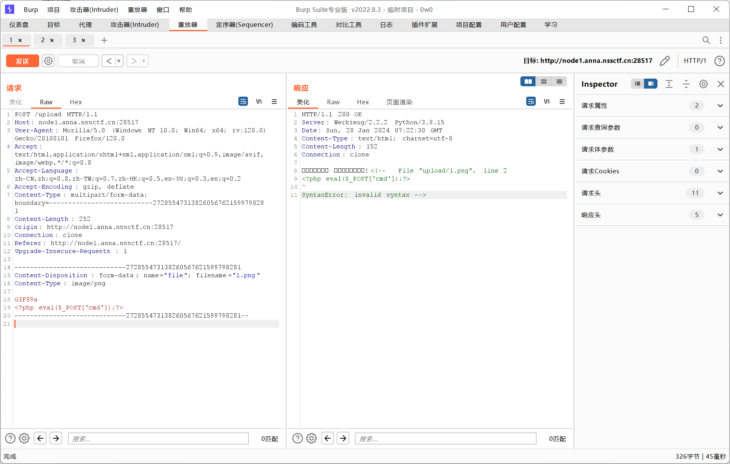The image size is (730, 464).
Task: Click the response search input field
Action: click(x=446, y=438)
